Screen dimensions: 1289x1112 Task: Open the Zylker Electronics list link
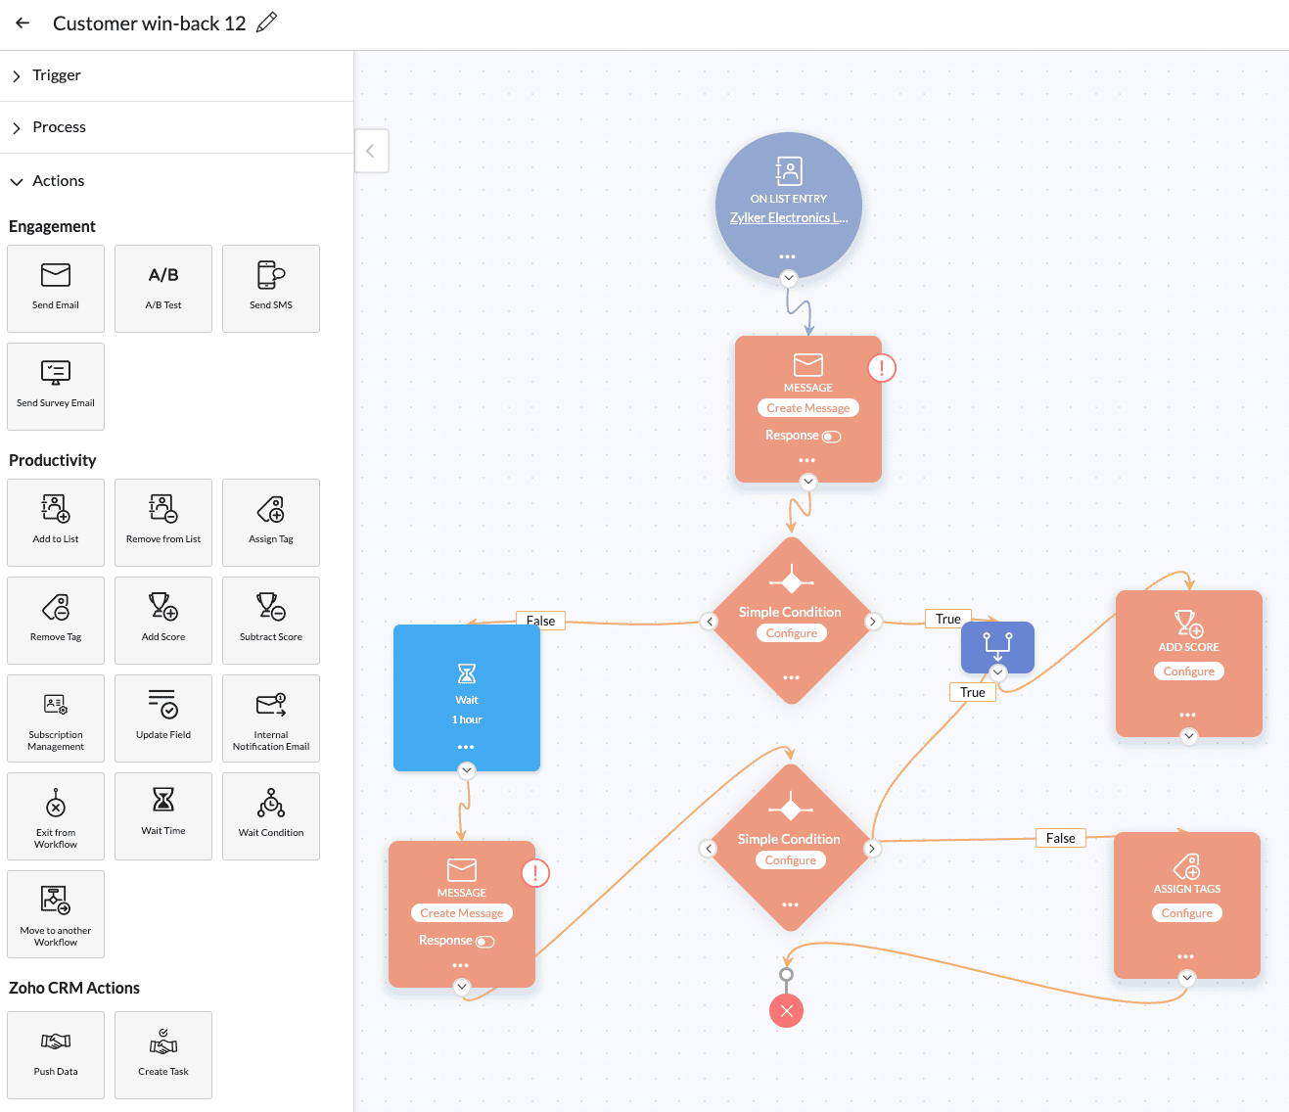click(x=789, y=217)
